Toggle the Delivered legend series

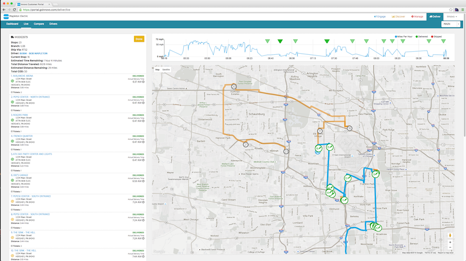(421, 37)
